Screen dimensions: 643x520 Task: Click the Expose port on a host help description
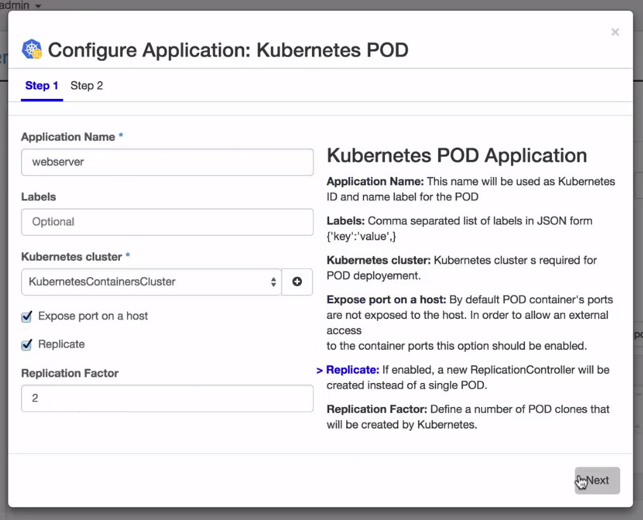point(469,322)
